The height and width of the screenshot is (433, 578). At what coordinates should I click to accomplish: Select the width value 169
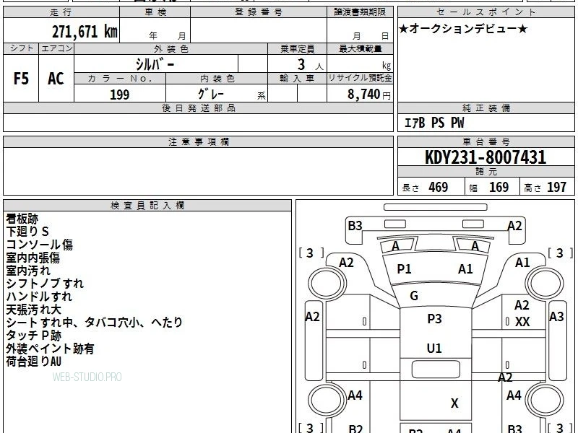coord(499,187)
